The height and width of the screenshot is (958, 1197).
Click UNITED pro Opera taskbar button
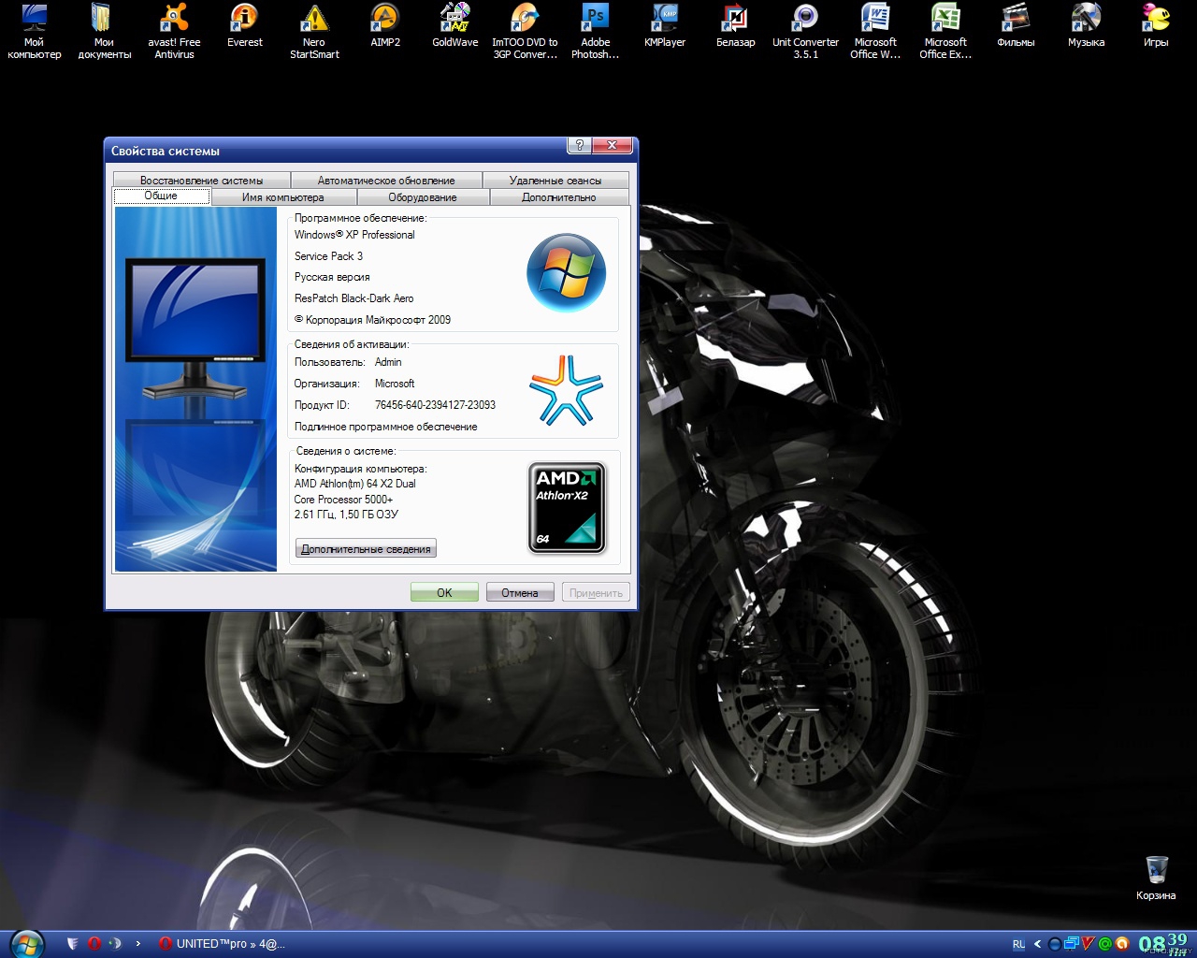click(222, 943)
